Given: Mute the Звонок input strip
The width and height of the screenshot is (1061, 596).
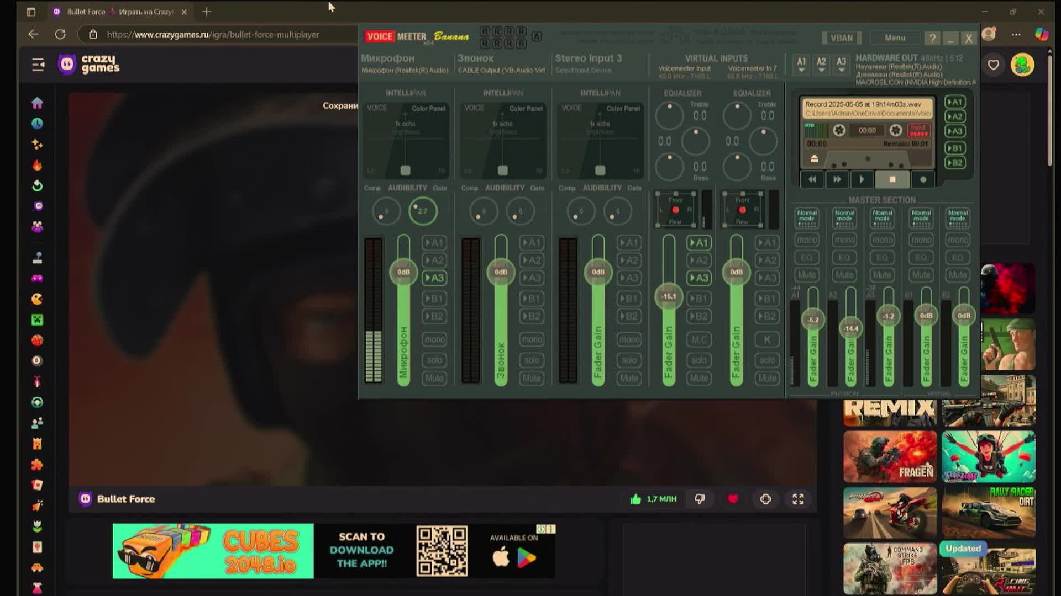Looking at the screenshot, I should [532, 379].
